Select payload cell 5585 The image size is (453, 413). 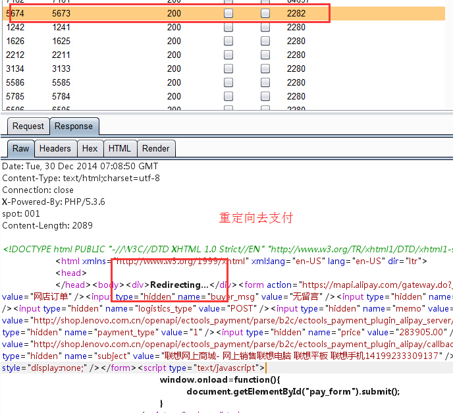[x=61, y=82]
